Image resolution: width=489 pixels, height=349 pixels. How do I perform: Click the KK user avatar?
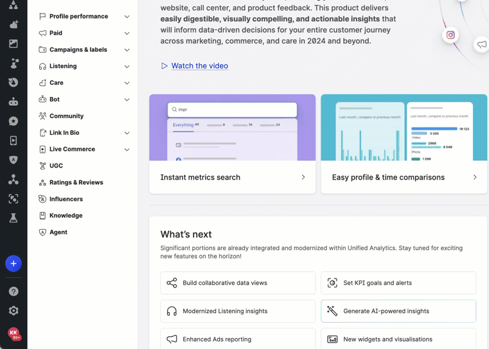pyautogui.click(x=13, y=333)
